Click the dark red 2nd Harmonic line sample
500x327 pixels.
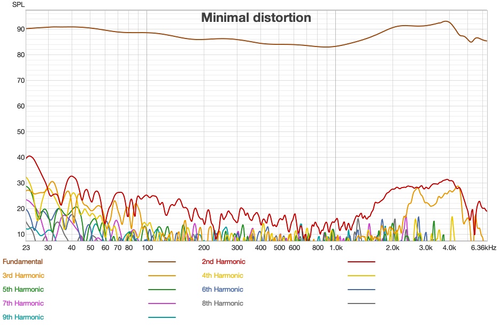point(361,261)
